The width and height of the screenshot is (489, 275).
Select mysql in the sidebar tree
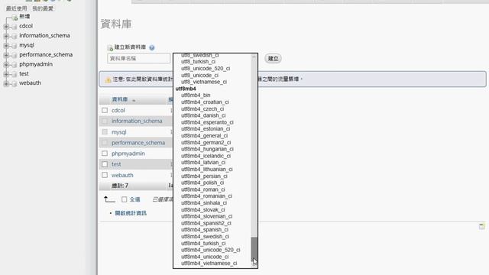pos(27,45)
